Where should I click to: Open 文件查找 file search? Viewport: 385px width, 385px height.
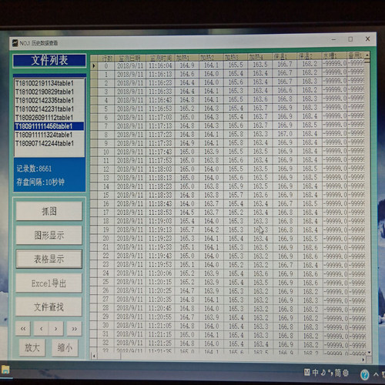[x=49, y=306]
